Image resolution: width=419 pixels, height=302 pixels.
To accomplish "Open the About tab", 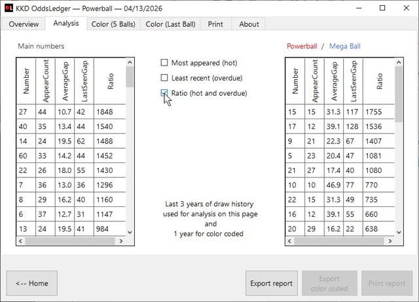I will coord(249,24).
